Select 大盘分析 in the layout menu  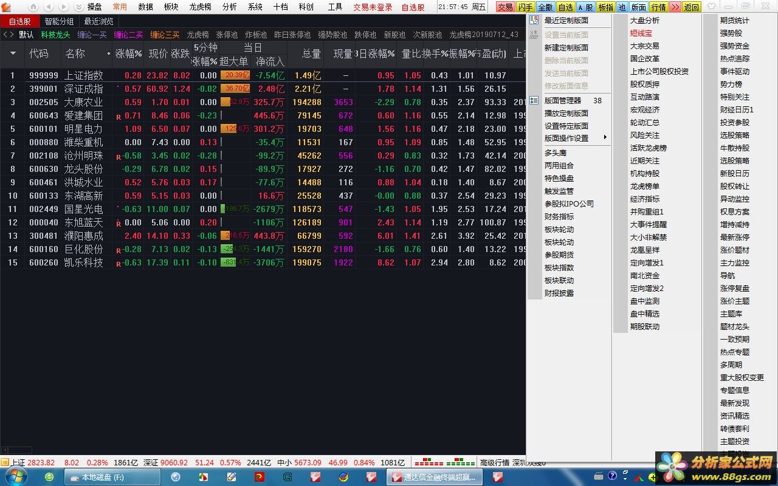click(645, 20)
